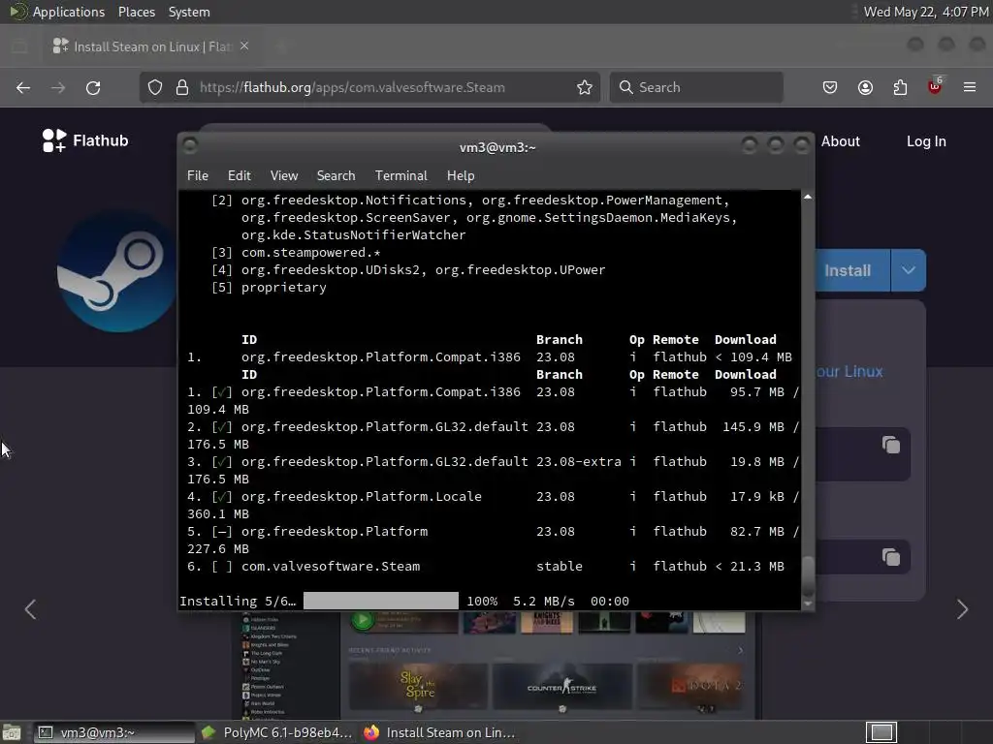Expand the Install button dropdown arrow
This screenshot has height=744, width=993.
pos(909,270)
